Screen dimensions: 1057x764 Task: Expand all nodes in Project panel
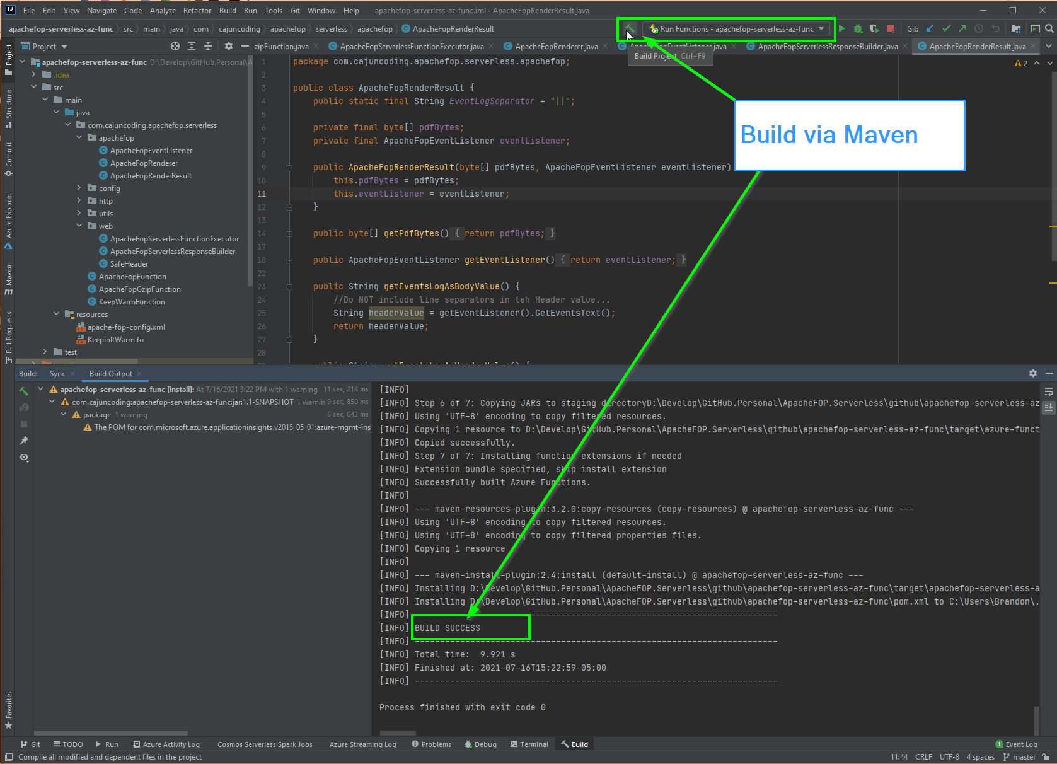pos(192,47)
